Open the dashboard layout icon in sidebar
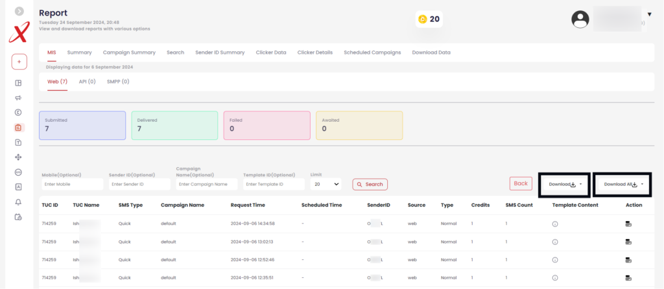Screen dimensions: 664x289 coord(18,83)
